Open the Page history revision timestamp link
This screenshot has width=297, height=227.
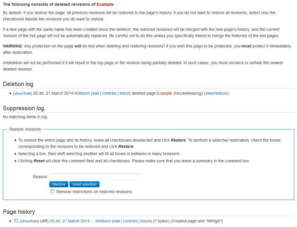point(69,221)
